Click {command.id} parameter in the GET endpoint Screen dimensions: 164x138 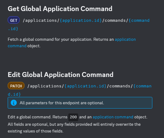pos(139,21)
